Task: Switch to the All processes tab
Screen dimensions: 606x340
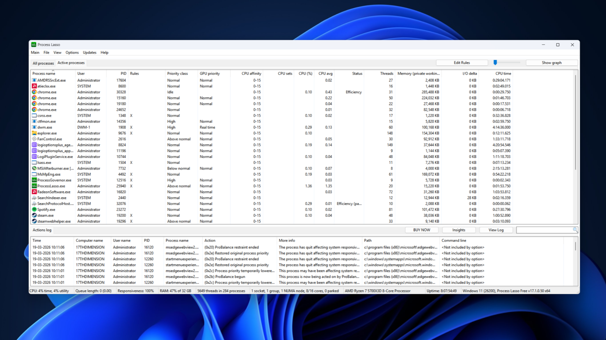Action: [x=43, y=63]
